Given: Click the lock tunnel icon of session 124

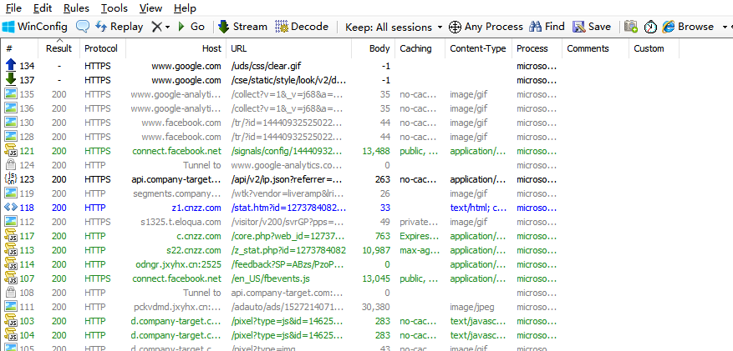Looking at the screenshot, I should [x=11, y=165].
